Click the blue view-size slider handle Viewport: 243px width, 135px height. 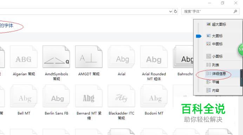(x=198, y=36)
